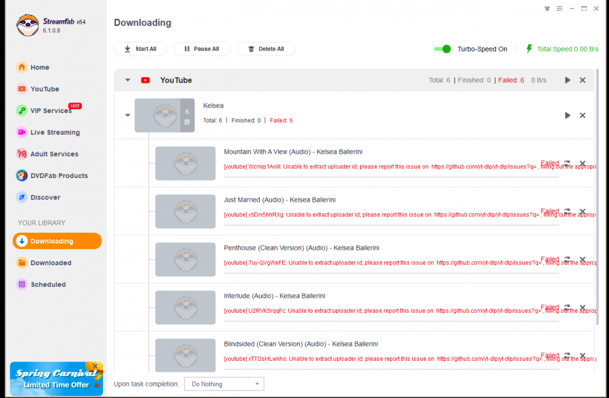Resume all YouTube group downloads
The width and height of the screenshot is (609, 398).
tap(568, 80)
